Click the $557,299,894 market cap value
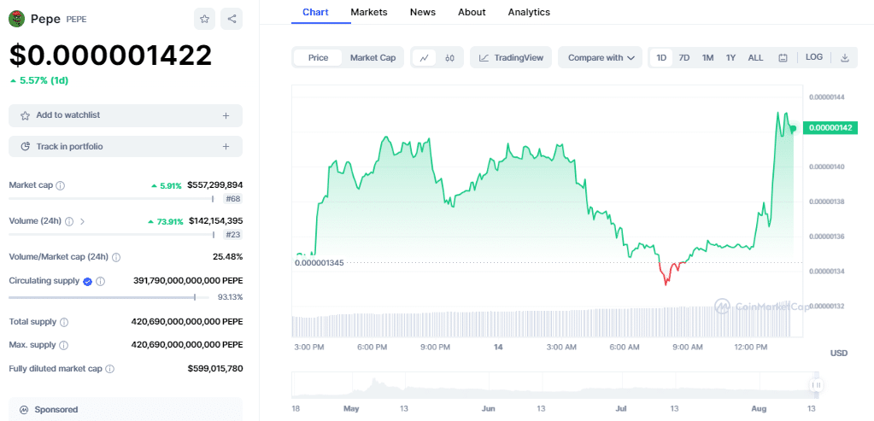874x421 pixels. coord(214,185)
